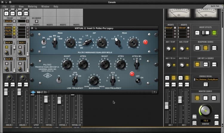Click the AUX 1 TO HP knob
The height and width of the screenshot is (133, 224).
click(x=168, y=49)
